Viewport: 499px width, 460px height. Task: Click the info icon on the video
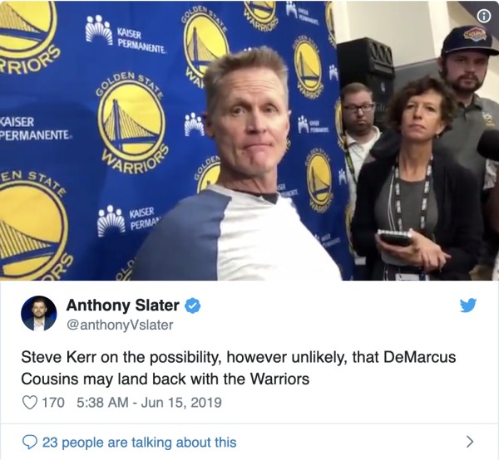(x=484, y=16)
